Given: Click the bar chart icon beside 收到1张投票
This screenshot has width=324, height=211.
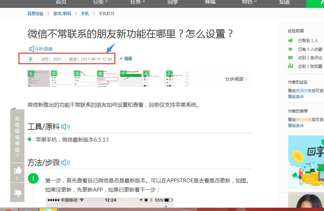Looking at the screenshot, I should tap(290, 66).
